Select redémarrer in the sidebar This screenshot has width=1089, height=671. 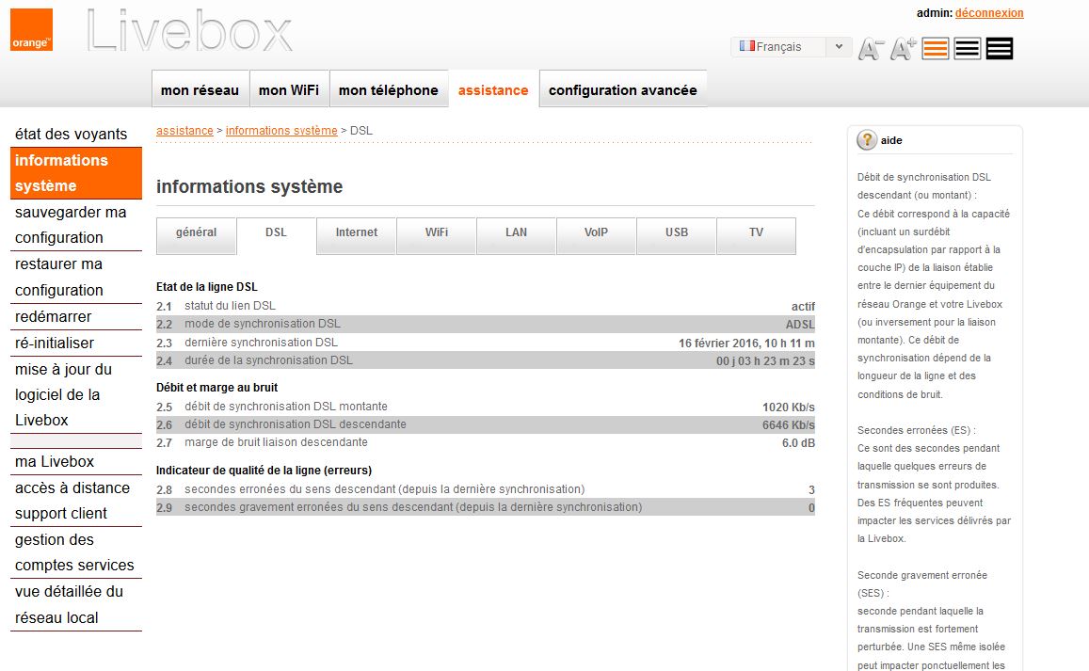point(54,317)
